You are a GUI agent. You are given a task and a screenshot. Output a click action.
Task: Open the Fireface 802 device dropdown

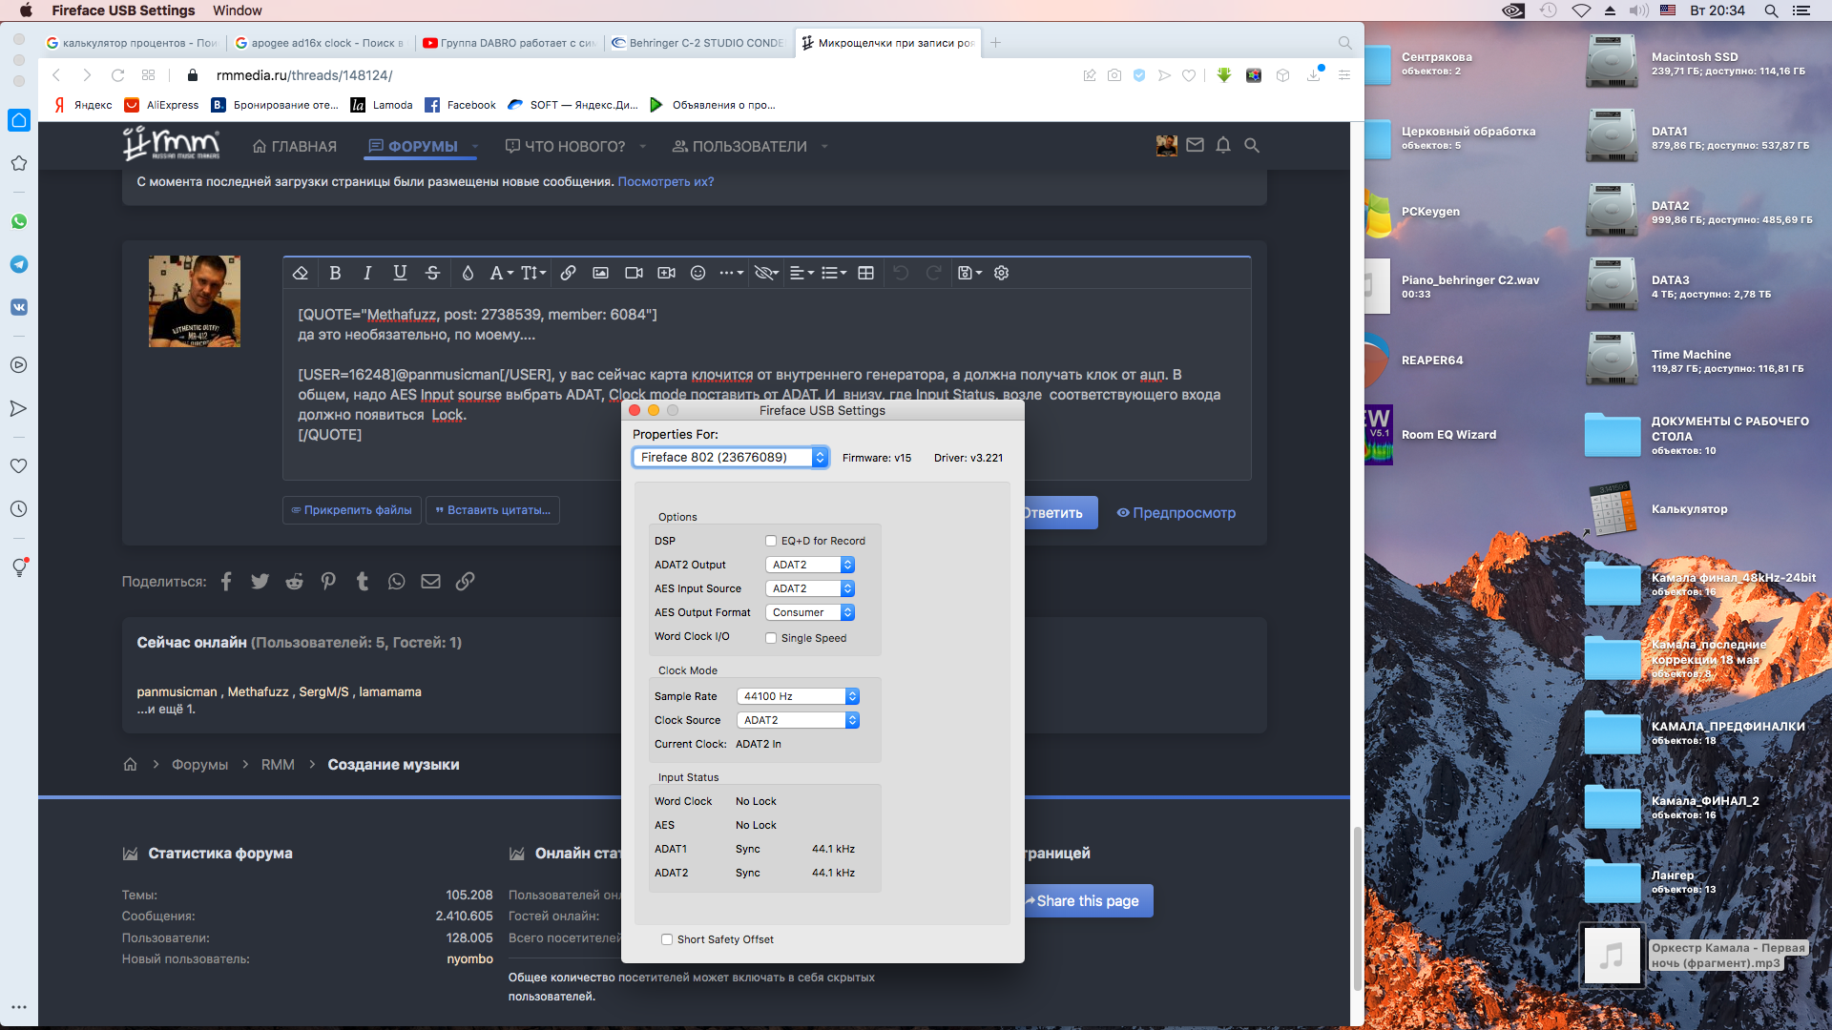tap(730, 458)
